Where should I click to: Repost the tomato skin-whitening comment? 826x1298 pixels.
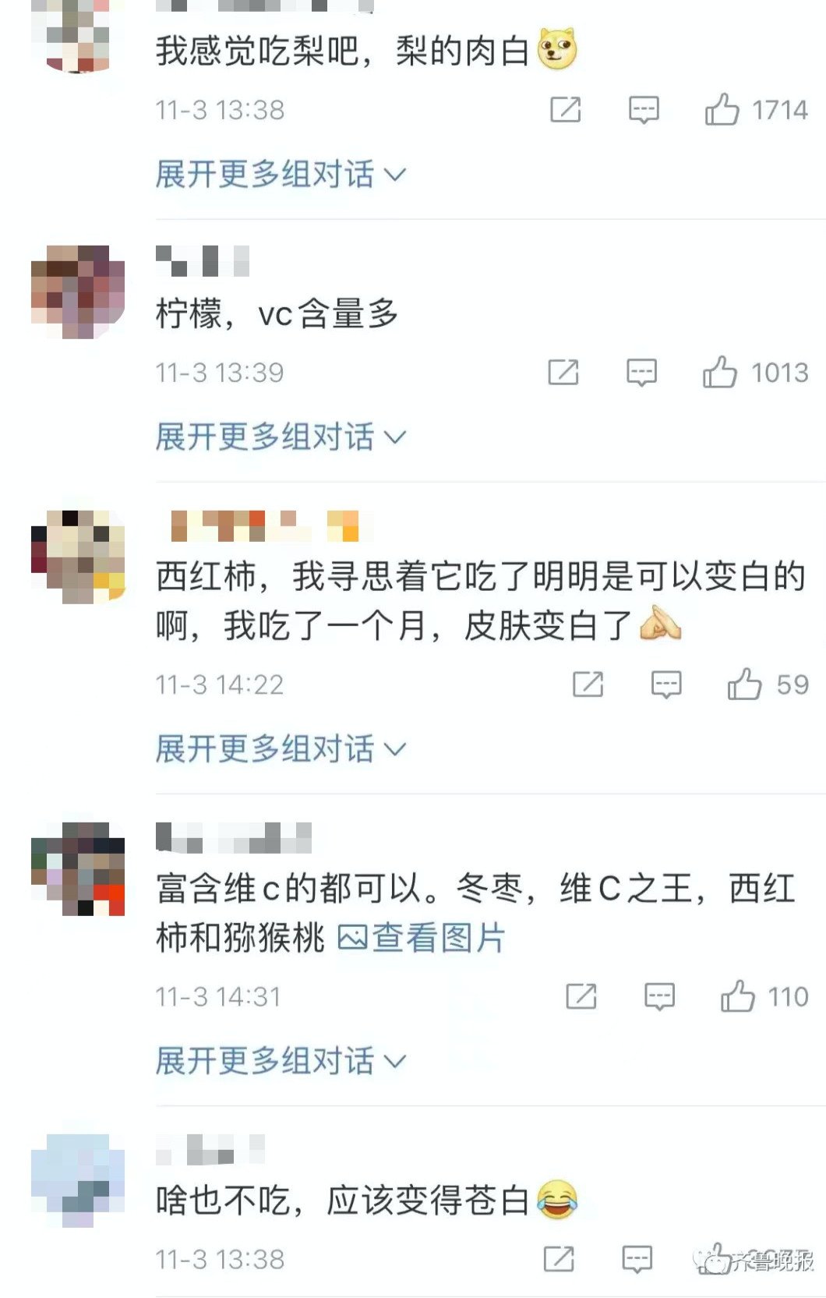tap(588, 684)
